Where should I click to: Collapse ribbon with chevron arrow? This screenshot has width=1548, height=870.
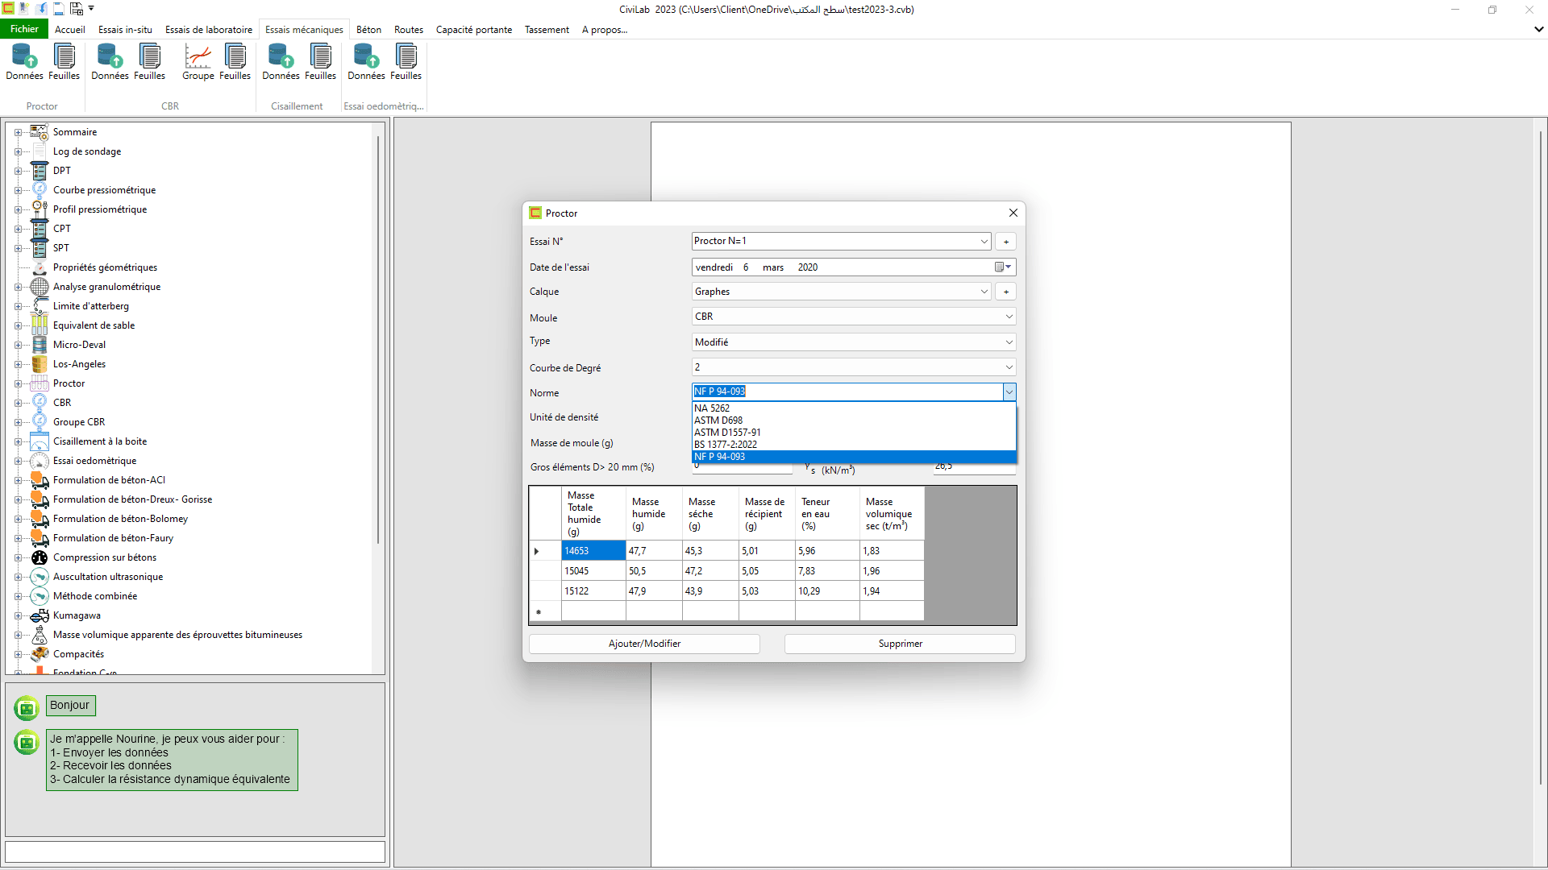click(x=1538, y=29)
